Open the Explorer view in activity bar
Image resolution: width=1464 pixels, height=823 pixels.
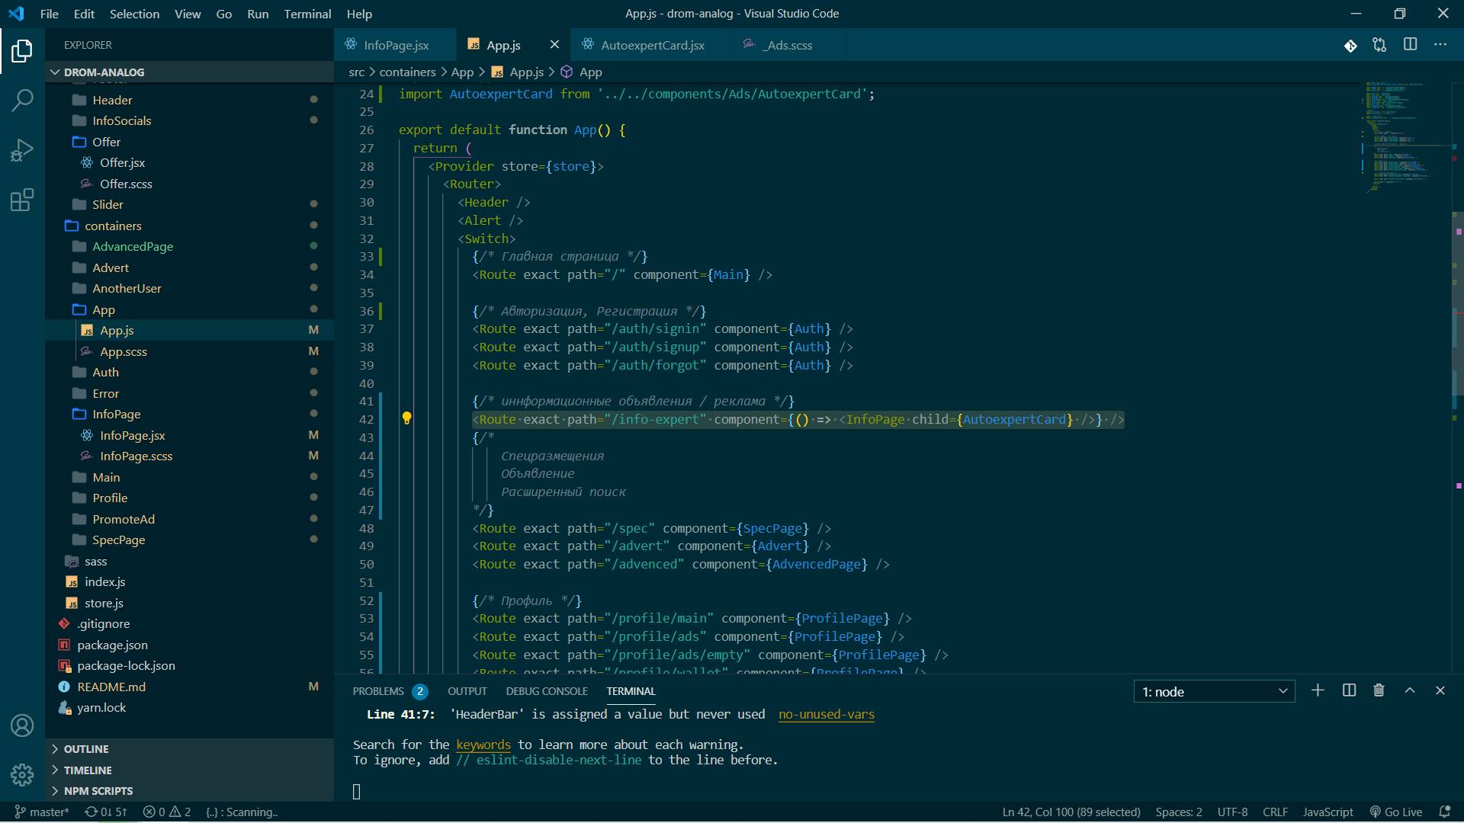tap(22, 51)
